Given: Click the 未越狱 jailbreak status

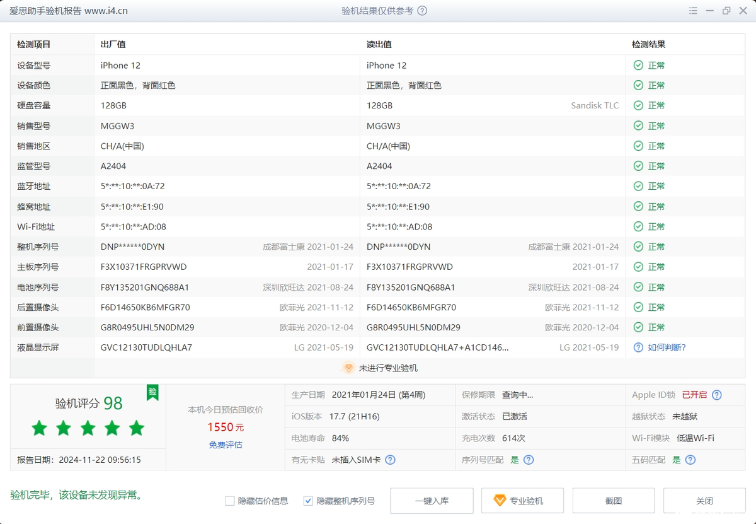Looking at the screenshot, I should click(685, 417).
